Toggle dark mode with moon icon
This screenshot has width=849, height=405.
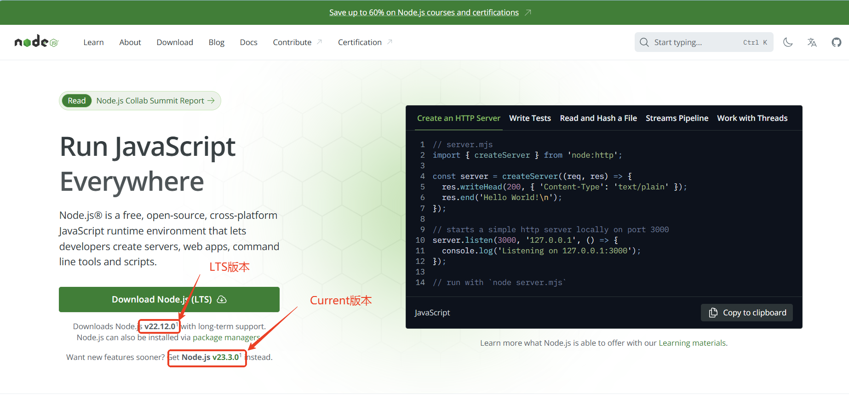pyautogui.click(x=788, y=42)
